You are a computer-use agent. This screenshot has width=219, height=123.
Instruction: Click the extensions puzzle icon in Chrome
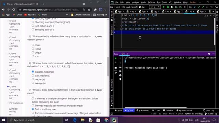95,10
